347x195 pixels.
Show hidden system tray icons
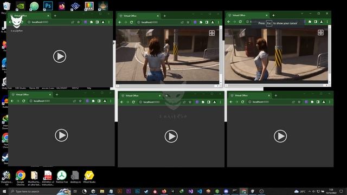[x=310, y=191]
